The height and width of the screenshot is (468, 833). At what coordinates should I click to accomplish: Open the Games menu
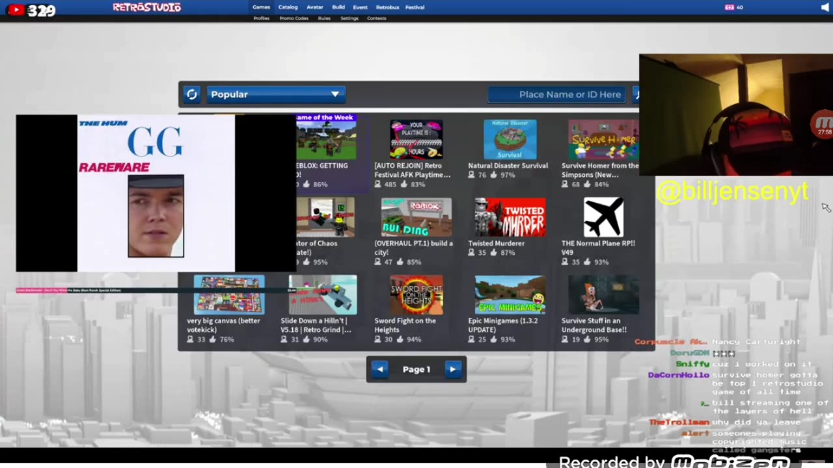point(261,7)
